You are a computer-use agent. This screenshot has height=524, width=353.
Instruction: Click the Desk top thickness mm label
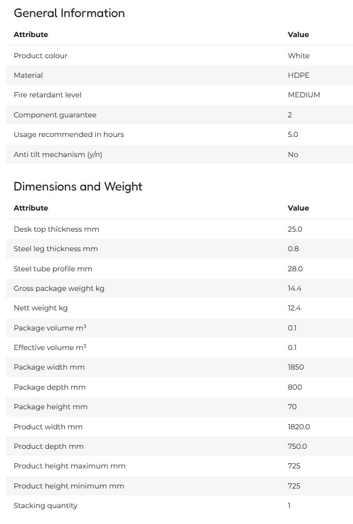tap(56, 229)
